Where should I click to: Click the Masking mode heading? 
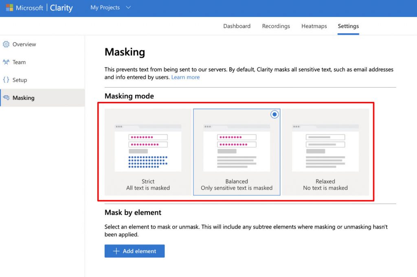coord(129,96)
